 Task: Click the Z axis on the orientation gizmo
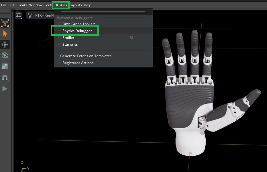[x=22, y=162]
